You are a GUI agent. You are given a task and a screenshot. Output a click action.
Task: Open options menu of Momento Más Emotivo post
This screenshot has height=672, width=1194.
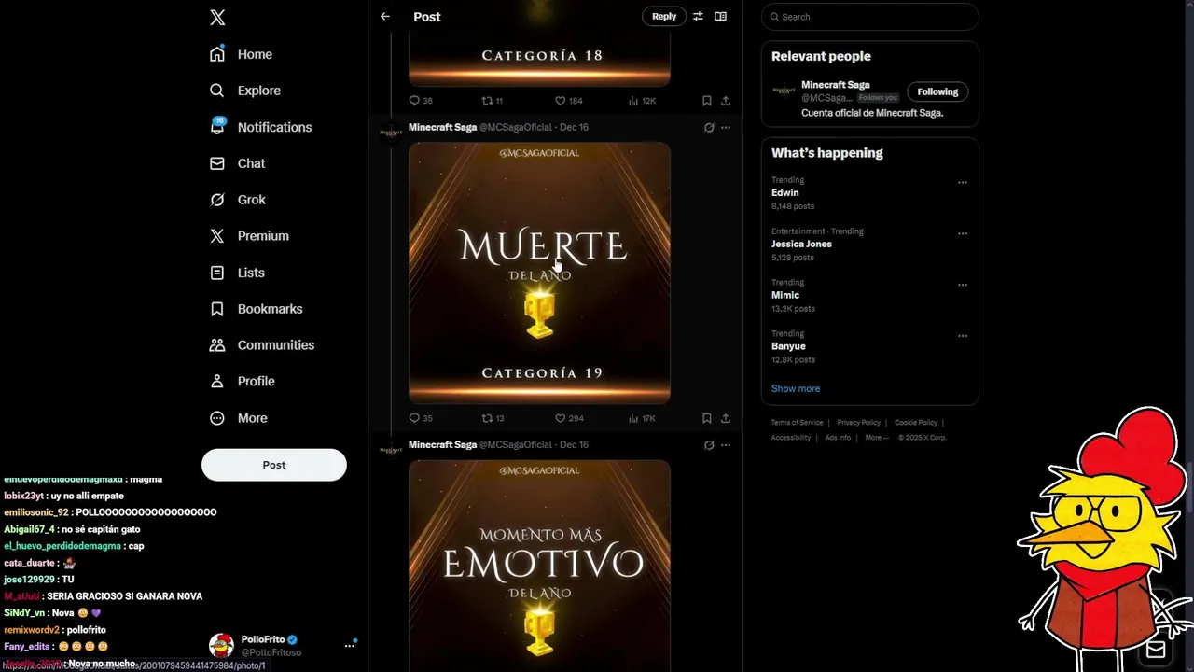click(x=726, y=445)
